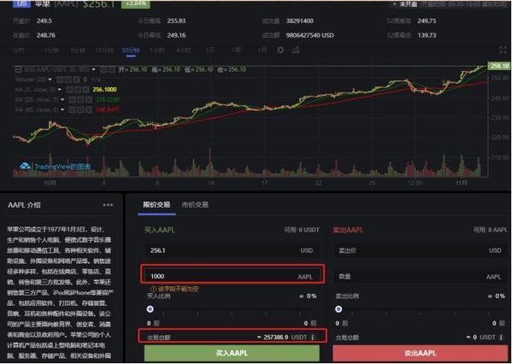
Task: Click the info icon beside buy total USDT
Action: click(x=313, y=337)
